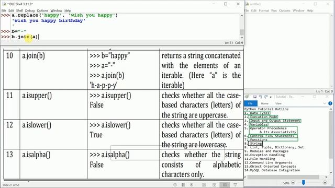The image size is (335, 188).
Task: Click 'Exception Handling' line in WordPad
Action: pyautogui.click(x=267, y=155)
